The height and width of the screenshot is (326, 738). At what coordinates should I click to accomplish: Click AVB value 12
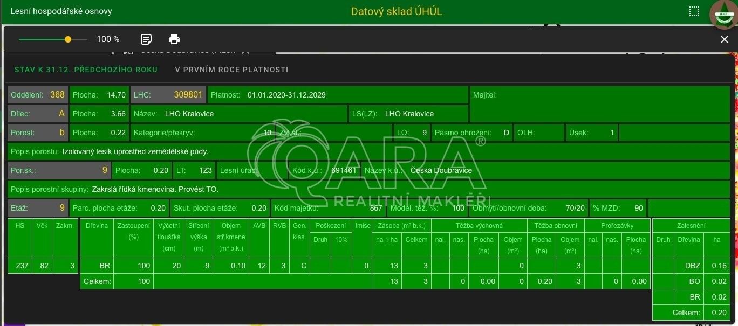pos(259,266)
